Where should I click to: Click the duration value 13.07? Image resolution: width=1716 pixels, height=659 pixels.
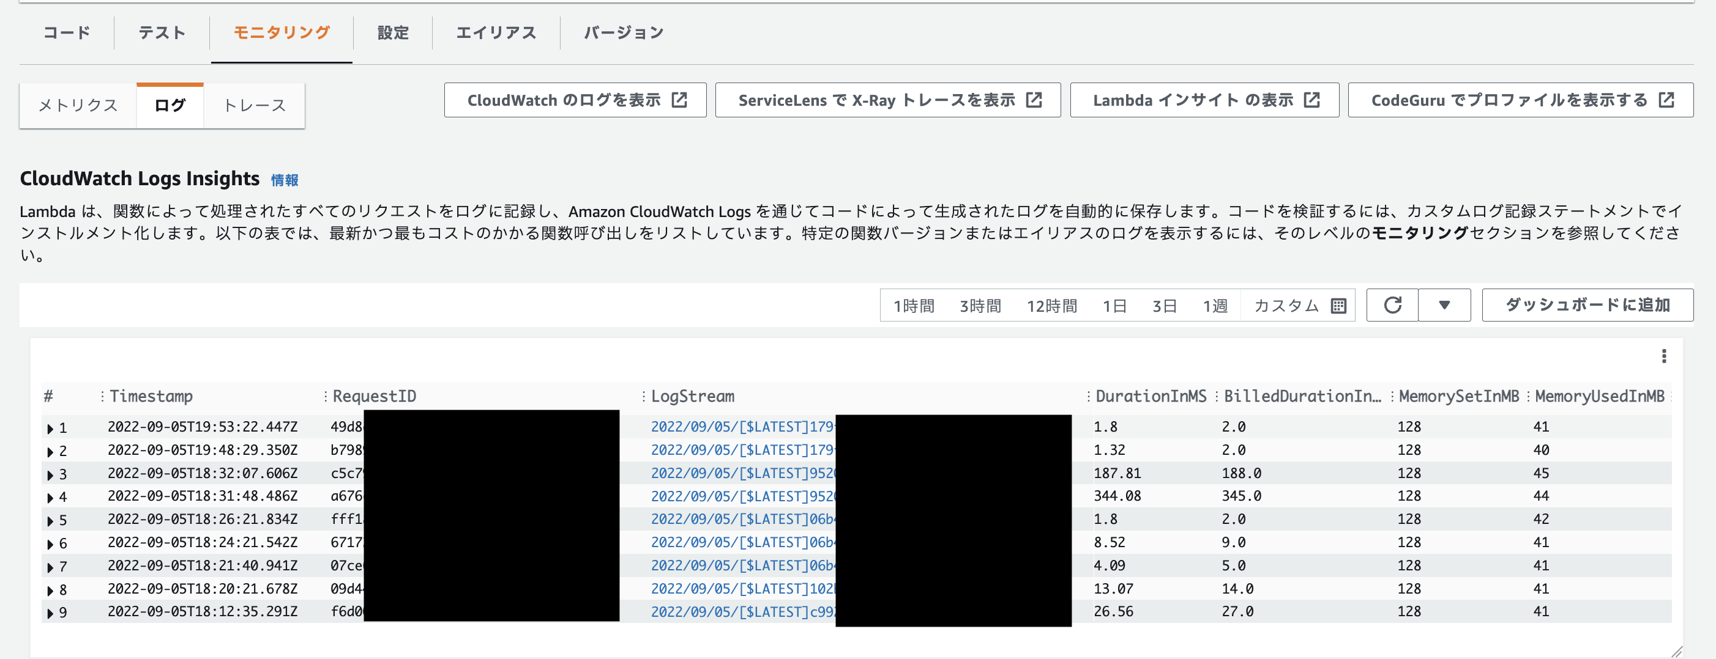point(1113,589)
